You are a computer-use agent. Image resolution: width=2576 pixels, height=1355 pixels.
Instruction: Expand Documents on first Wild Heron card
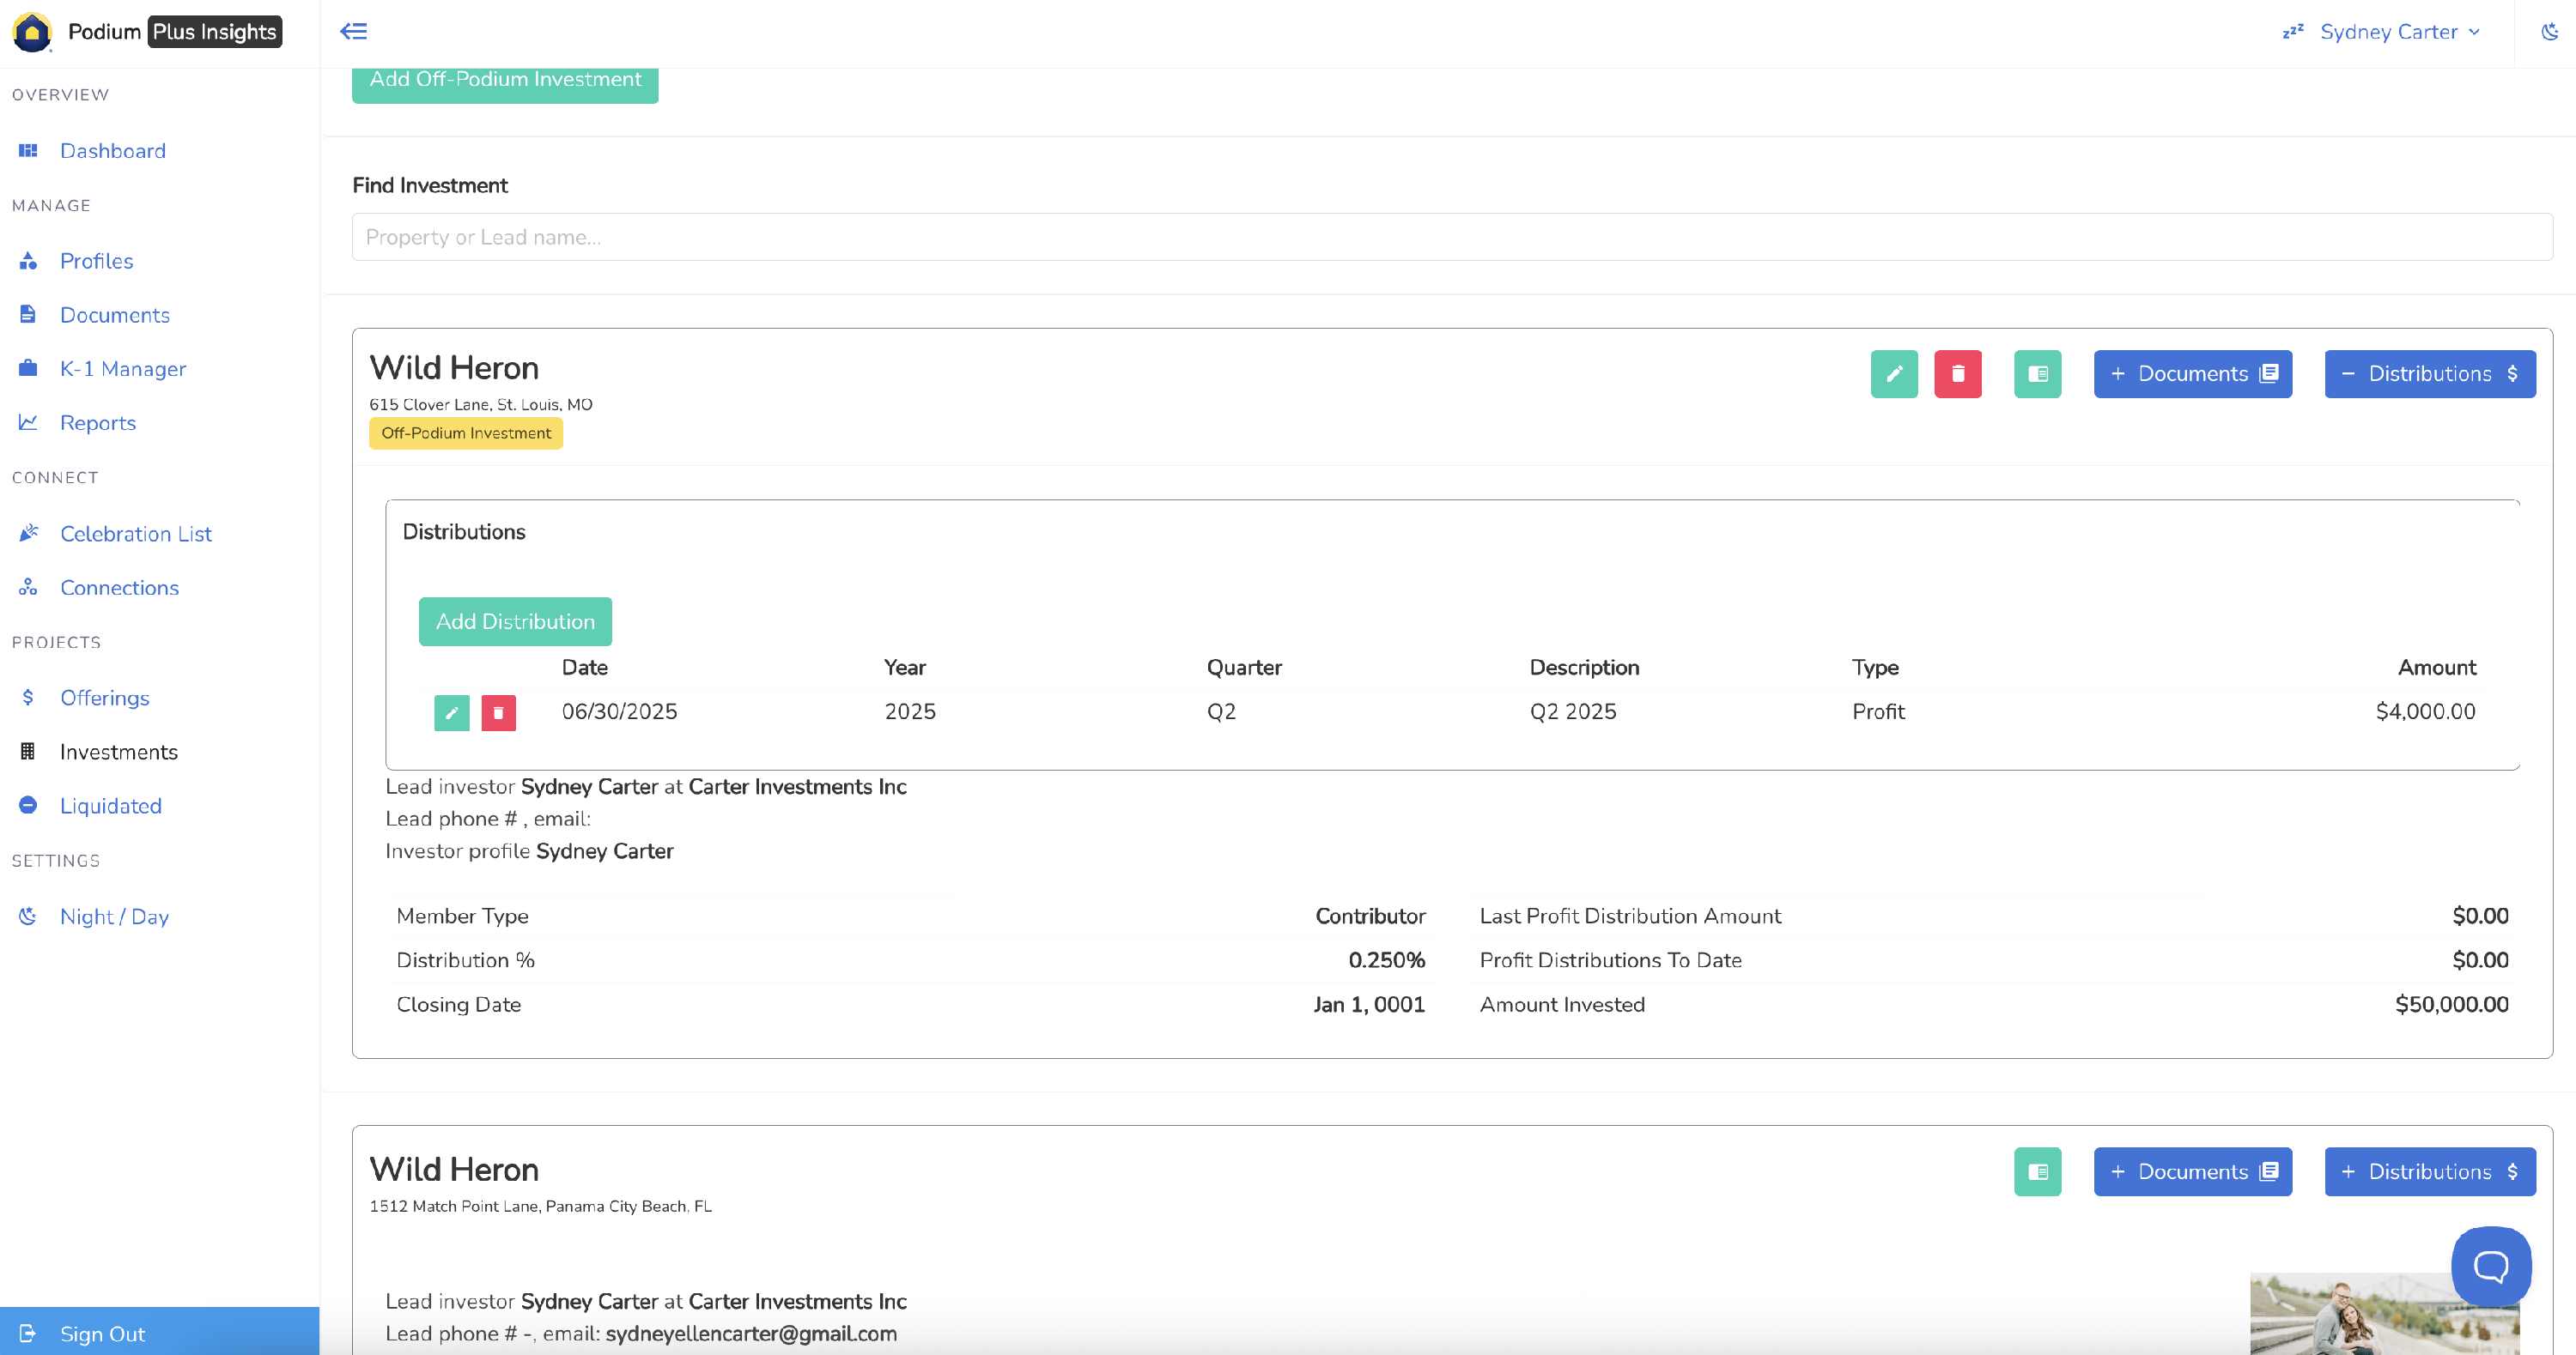(x=2192, y=374)
